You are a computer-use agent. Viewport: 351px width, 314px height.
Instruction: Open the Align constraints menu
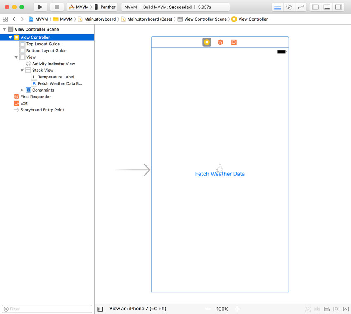(327, 309)
